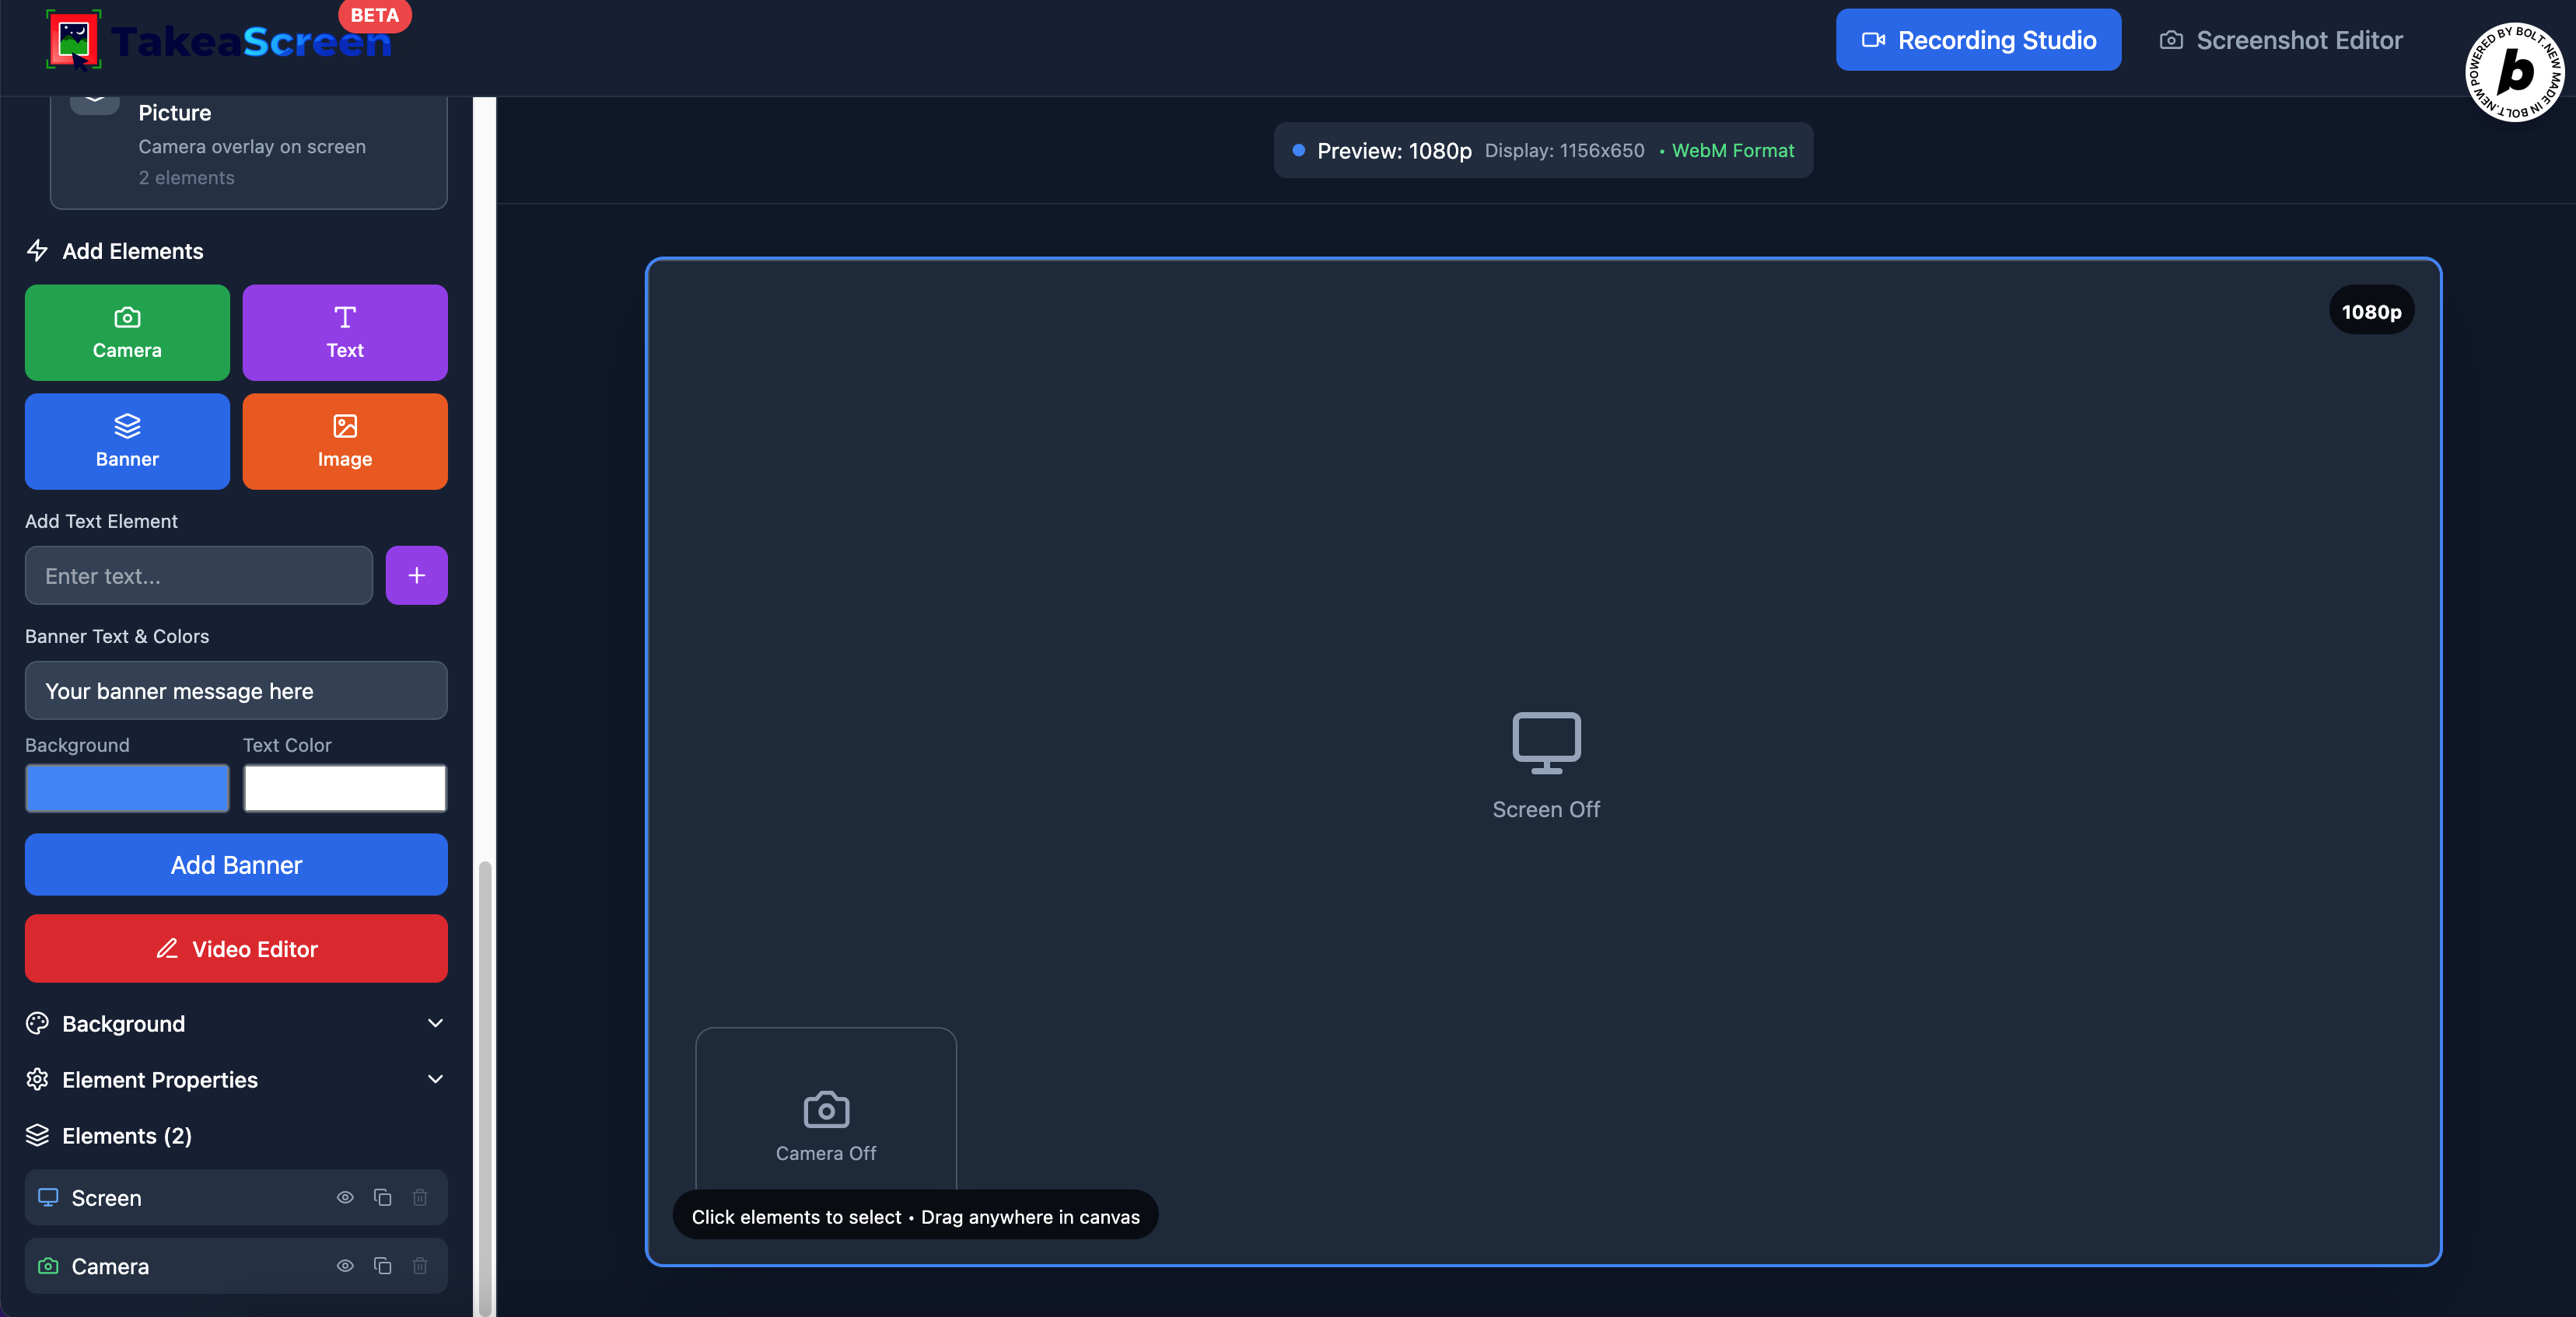
Task: Duplicate the Screen element
Action: click(x=382, y=1197)
